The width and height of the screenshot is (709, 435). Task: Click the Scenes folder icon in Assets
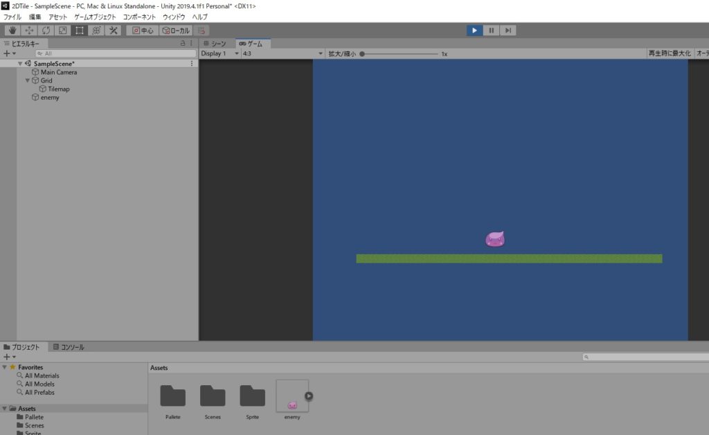pyautogui.click(x=213, y=396)
